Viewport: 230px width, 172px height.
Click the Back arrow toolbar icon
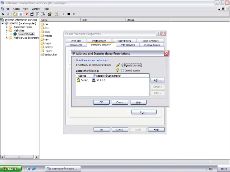click(x=3, y=14)
